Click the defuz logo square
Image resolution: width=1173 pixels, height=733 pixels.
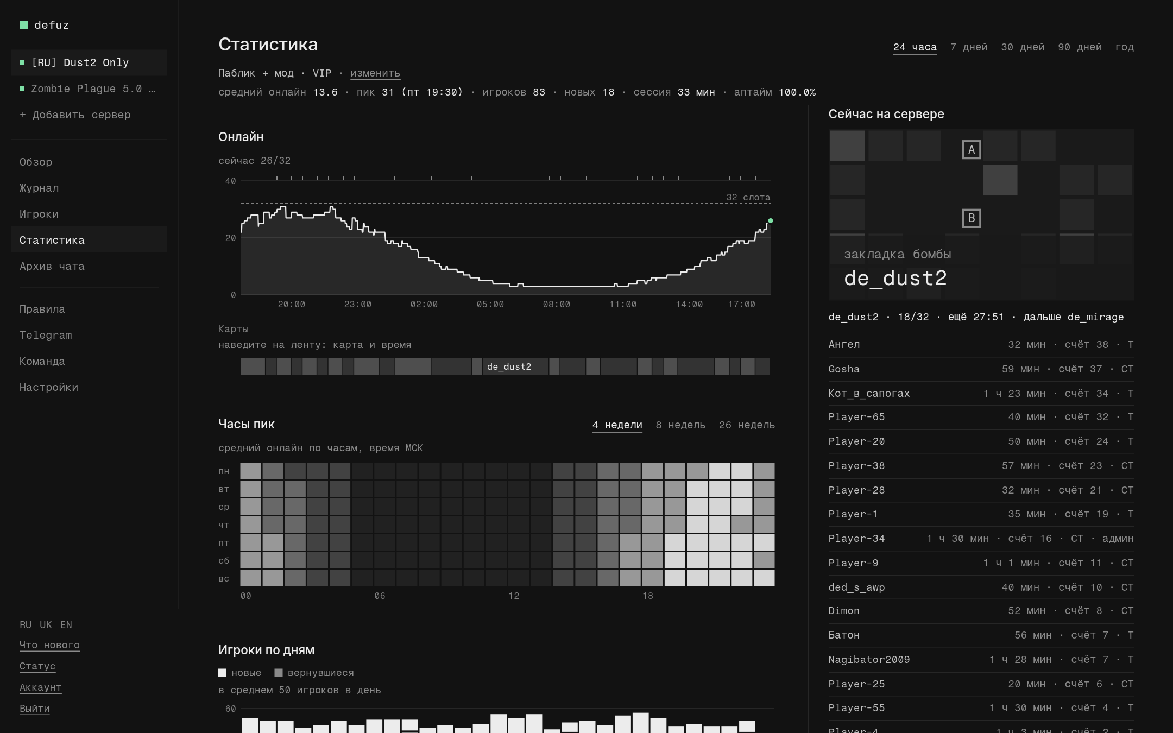(23, 25)
